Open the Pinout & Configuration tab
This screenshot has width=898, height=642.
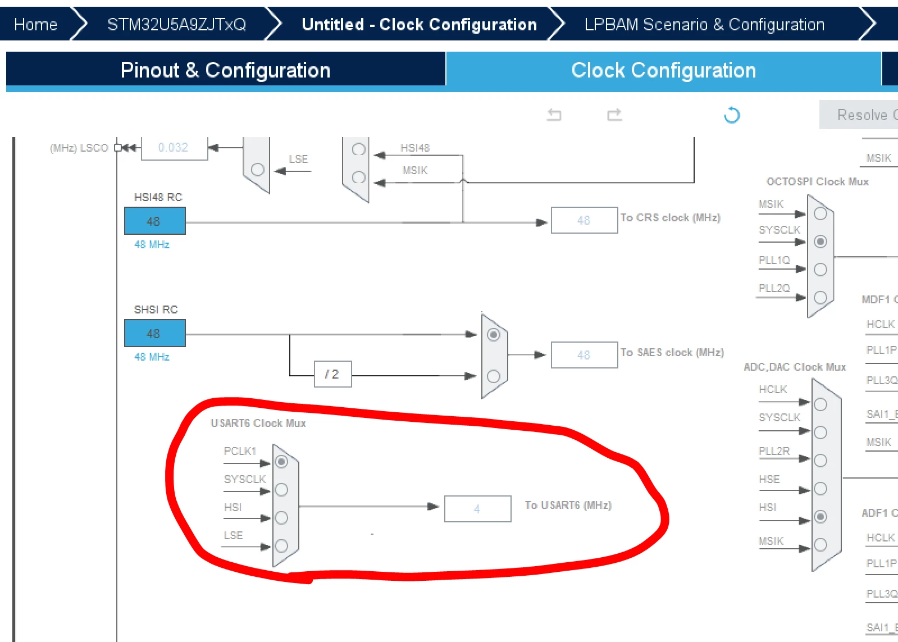(x=226, y=70)
